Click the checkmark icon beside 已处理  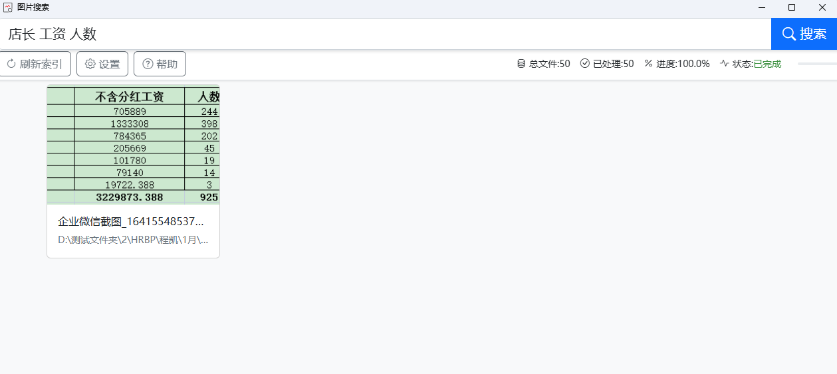point(585,64)
